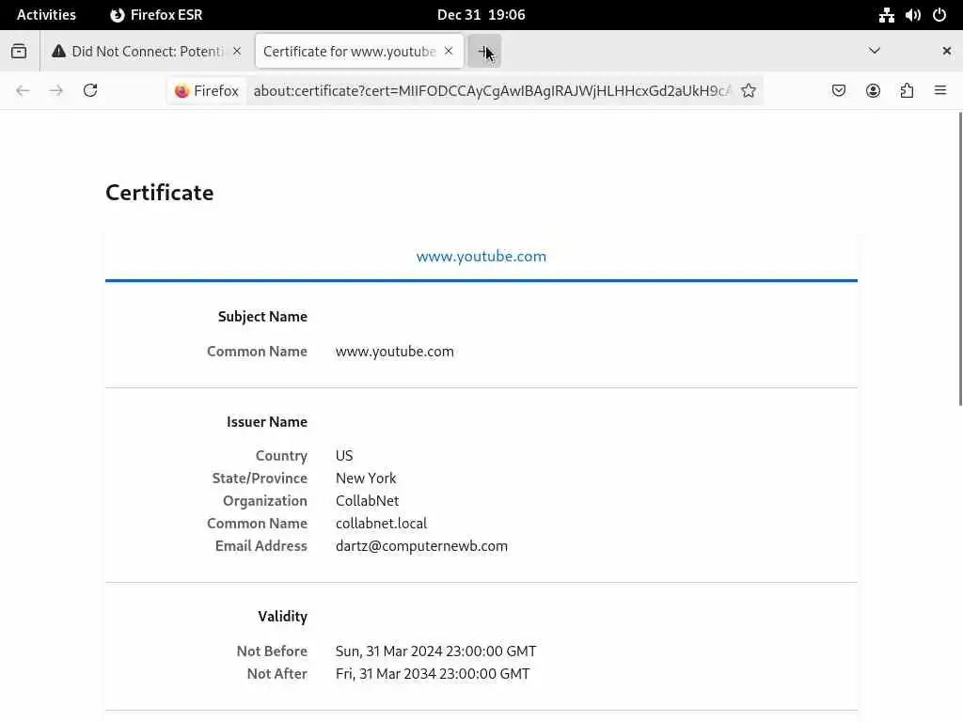Open the hamburger application menu
Screen dimensions: 963x722
click(940, 91)
